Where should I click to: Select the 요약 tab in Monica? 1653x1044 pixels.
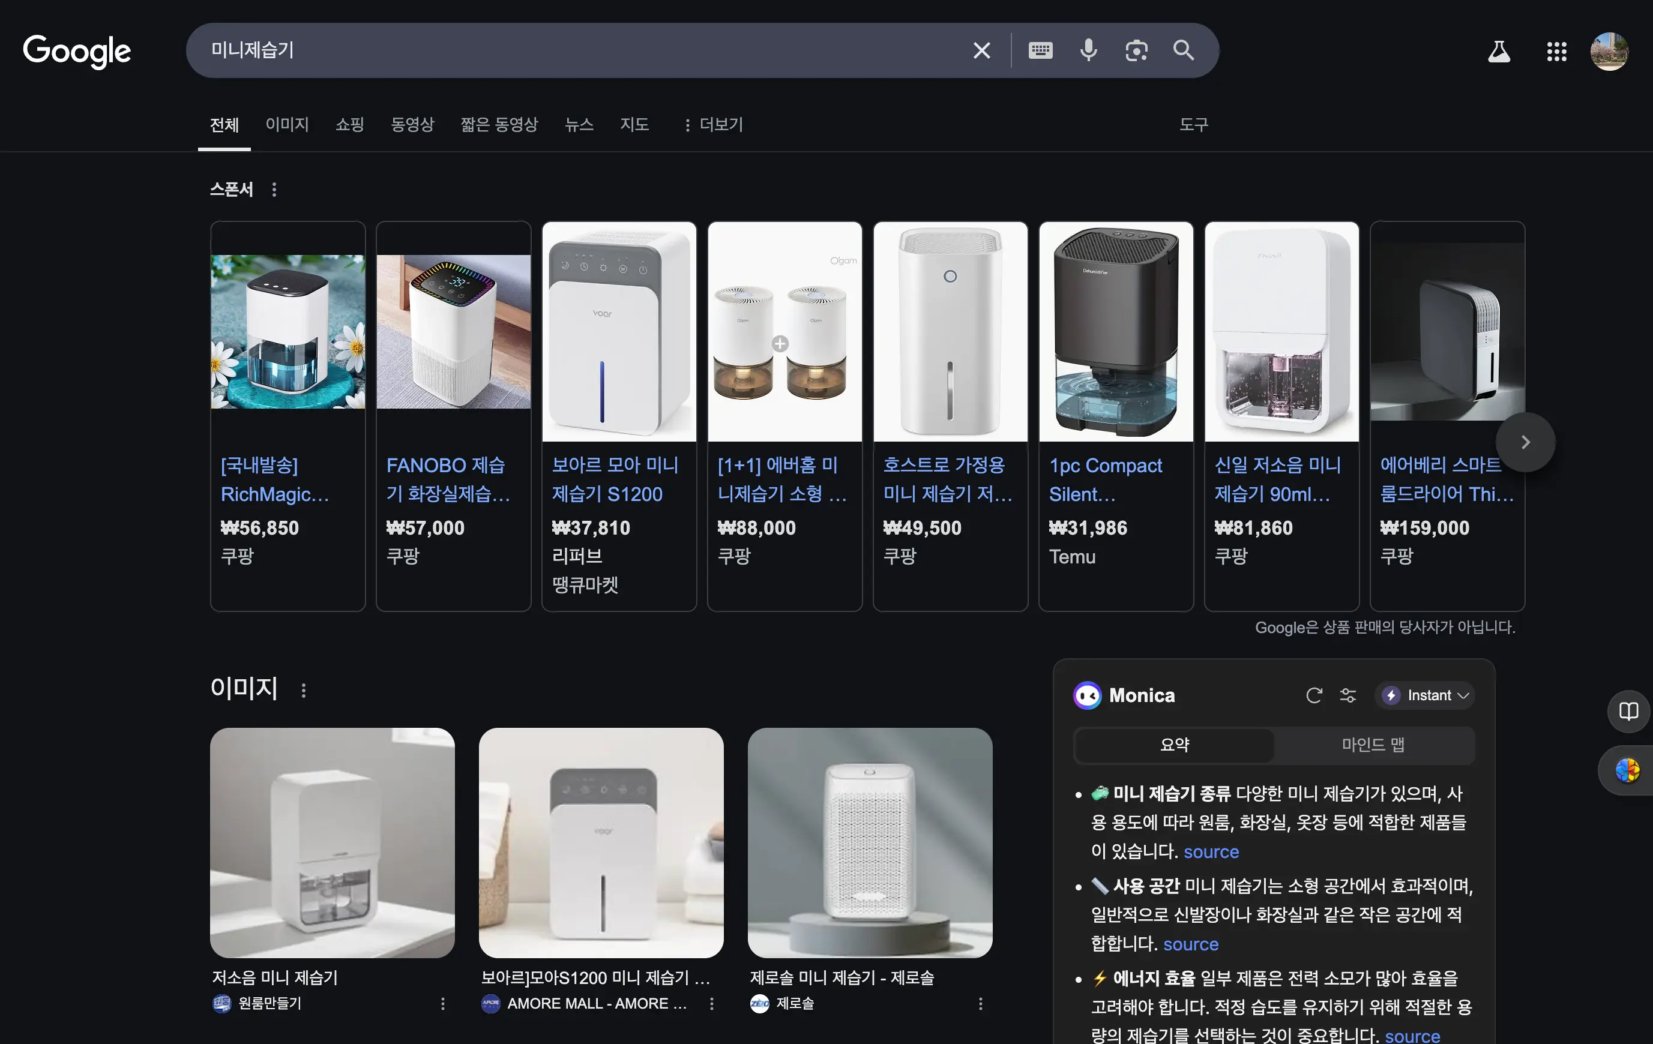coord(1175,745)
